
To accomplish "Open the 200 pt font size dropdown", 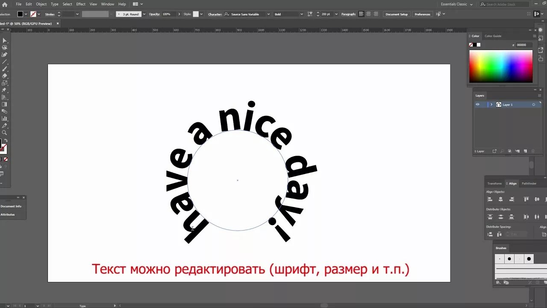I will 336,14.
